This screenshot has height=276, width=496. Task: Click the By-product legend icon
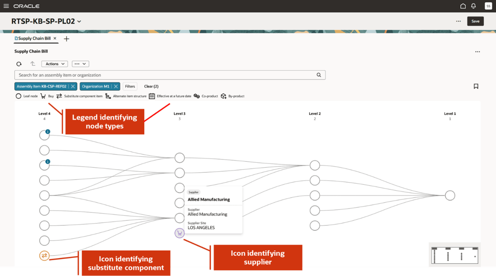tap(224, 96)
